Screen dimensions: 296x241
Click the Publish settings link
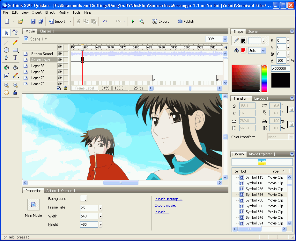pos(168,199)
